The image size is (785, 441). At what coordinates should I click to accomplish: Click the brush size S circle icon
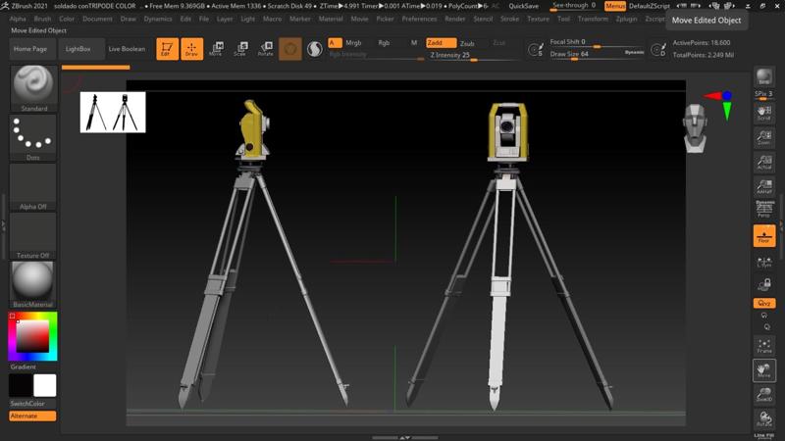tap(535, 50)
